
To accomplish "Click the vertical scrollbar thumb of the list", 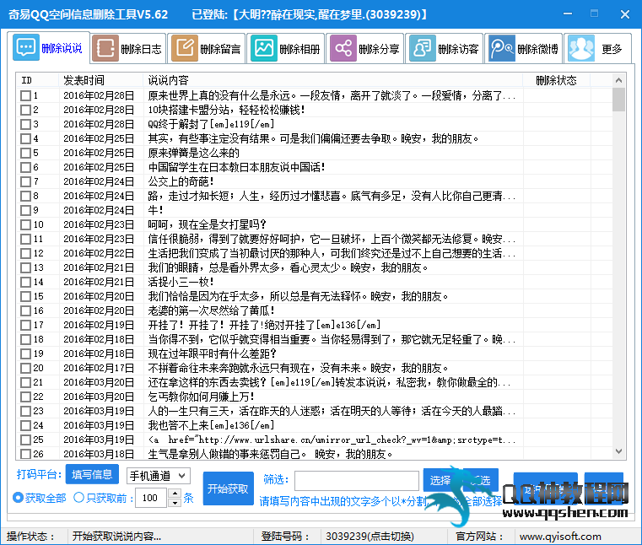I will pos(618,100).
